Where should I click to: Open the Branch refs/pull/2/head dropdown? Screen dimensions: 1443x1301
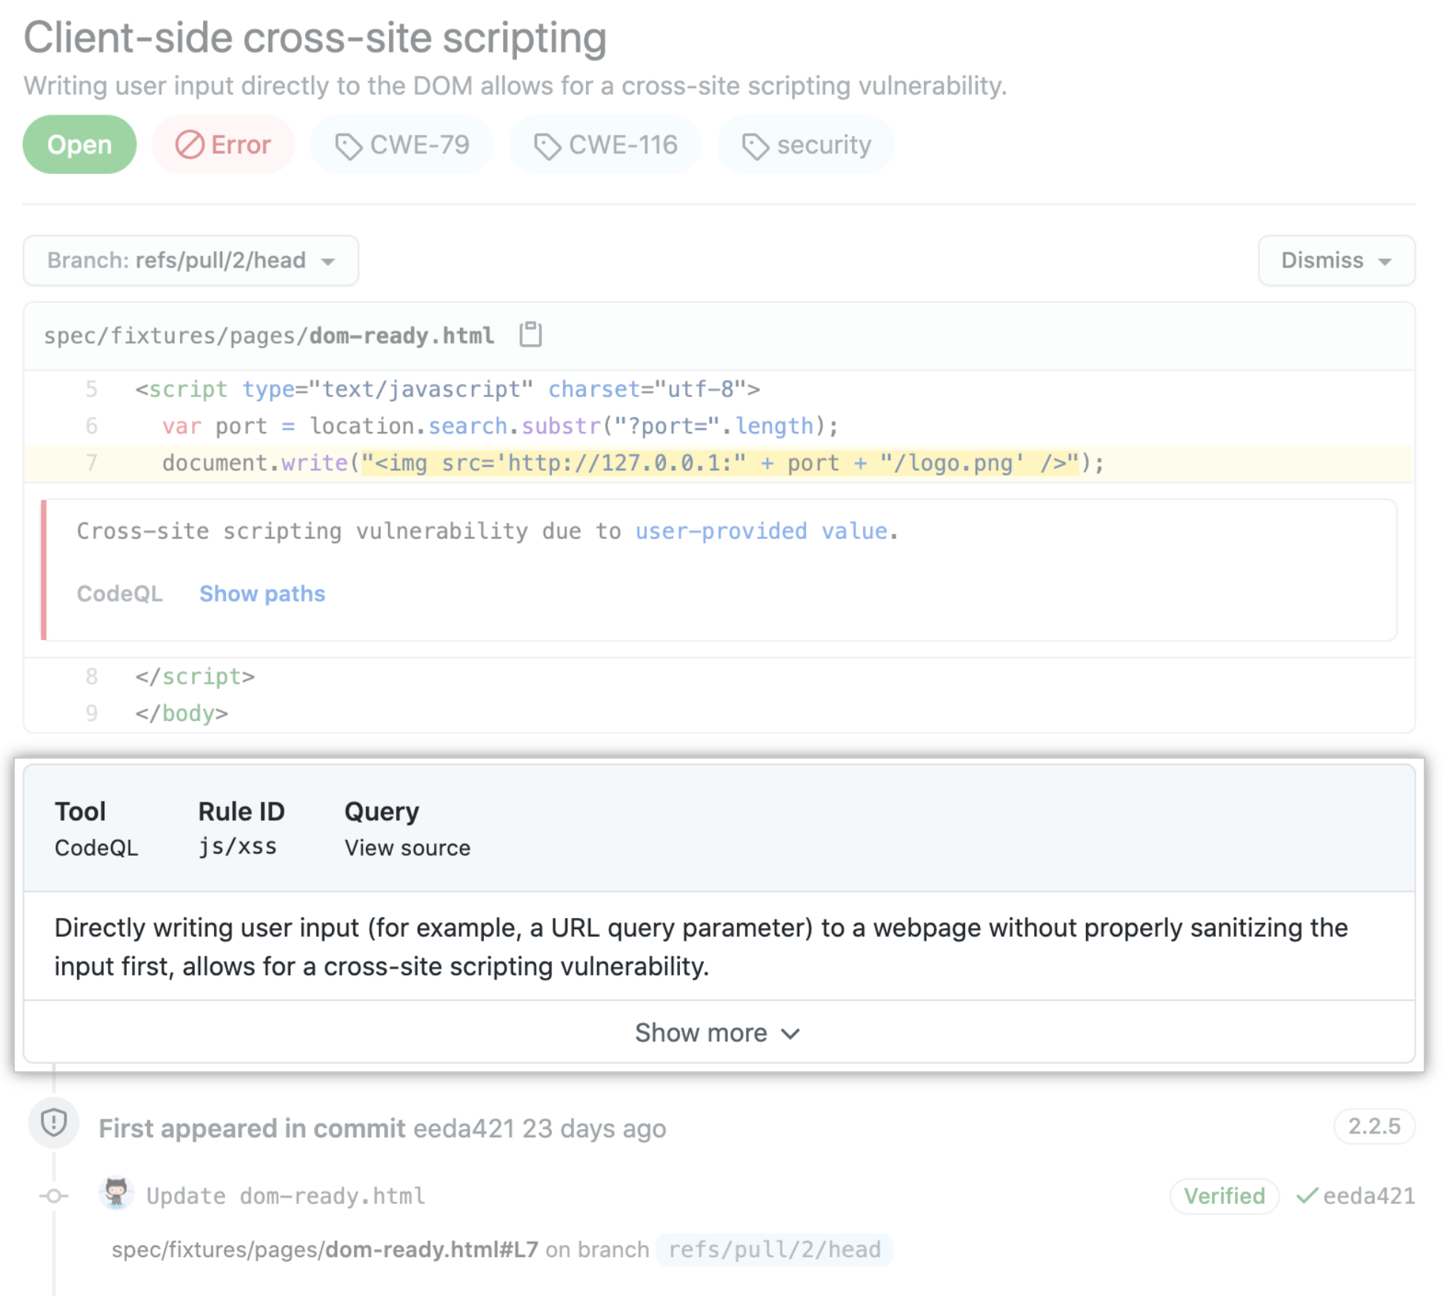point(190,260)
